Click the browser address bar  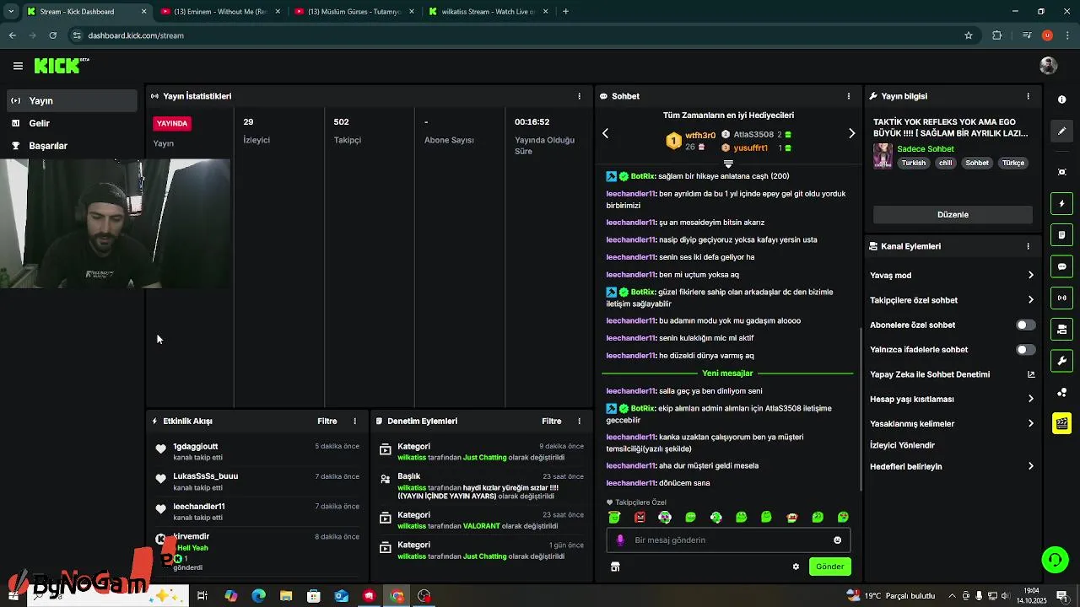pyautogui.click(x=521, y=35)
